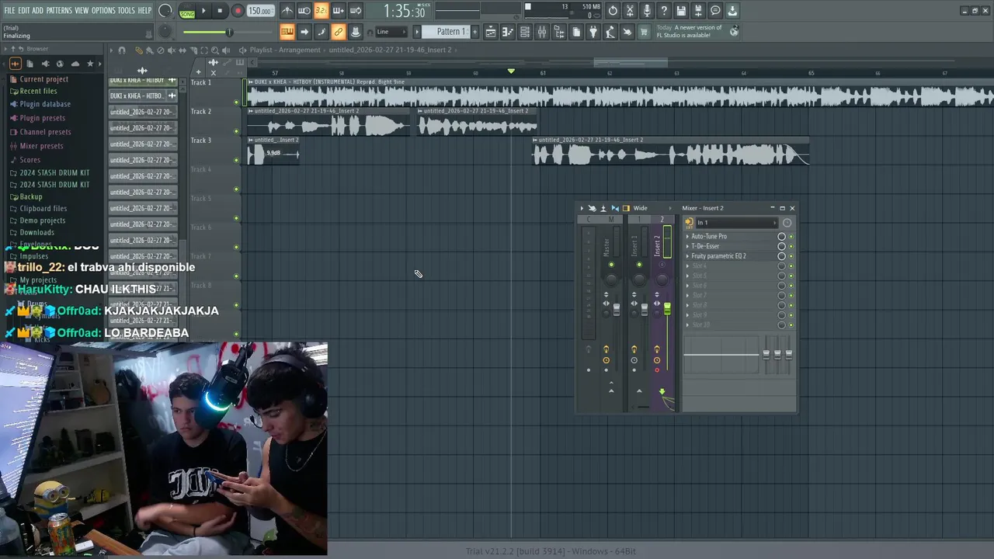Click the tempo field showing 150.000
The image size is (994, 559).
coord(260,11)
